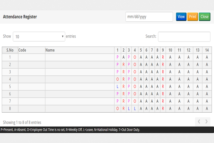214x143 pixels.
Task: Focus the mm/dd/yyyy date field
Action: coord(149,17)
